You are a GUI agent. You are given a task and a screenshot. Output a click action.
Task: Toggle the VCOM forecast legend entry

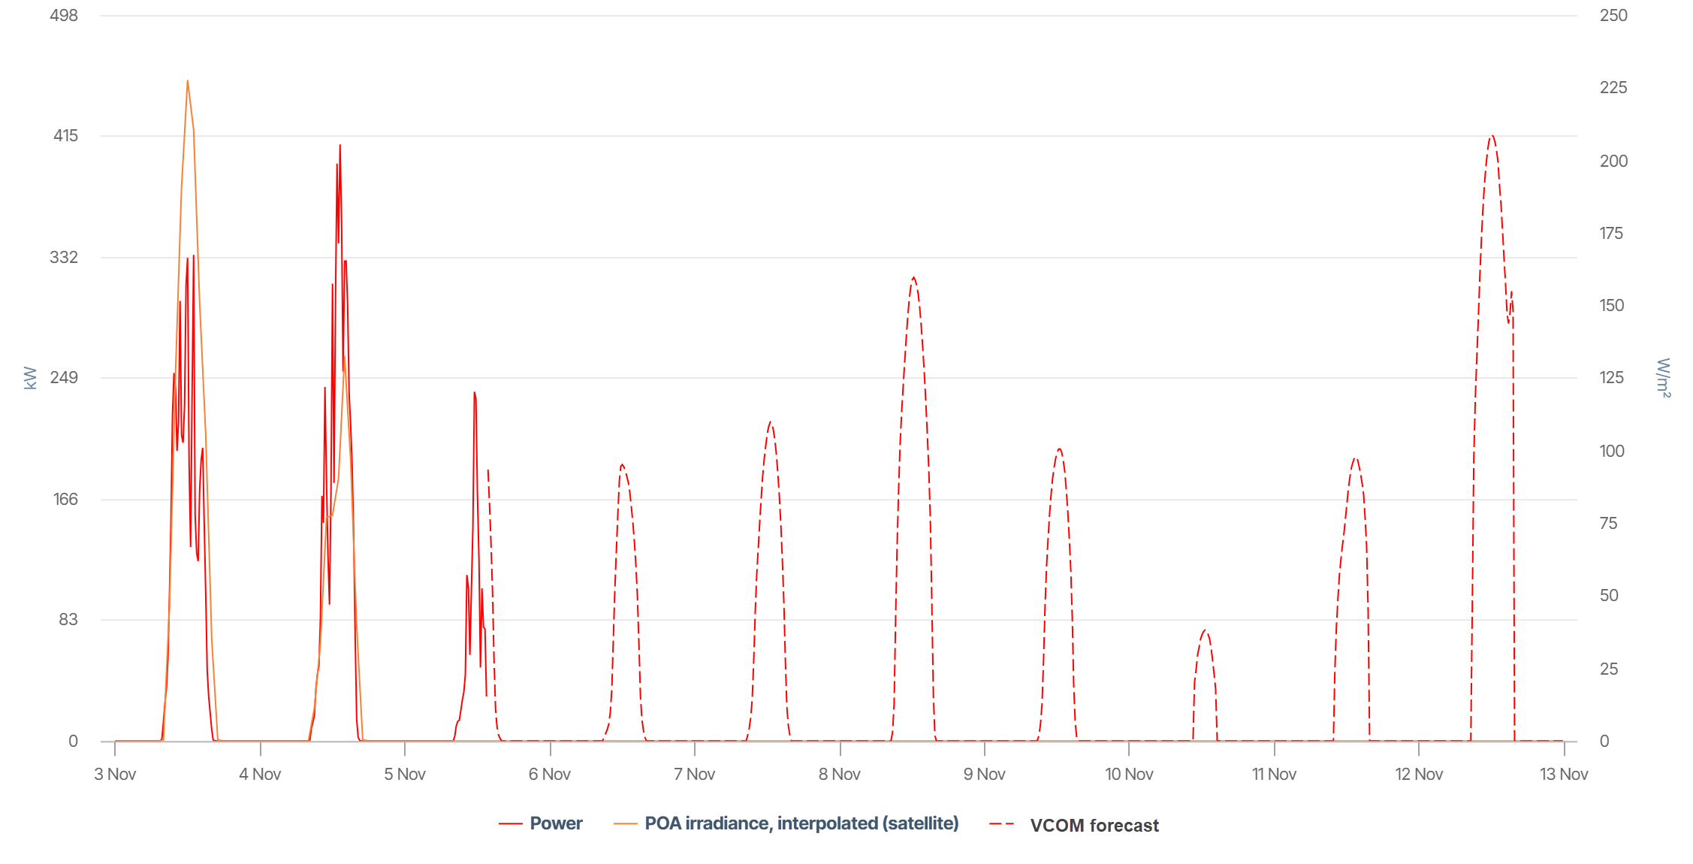[1094, 826]
